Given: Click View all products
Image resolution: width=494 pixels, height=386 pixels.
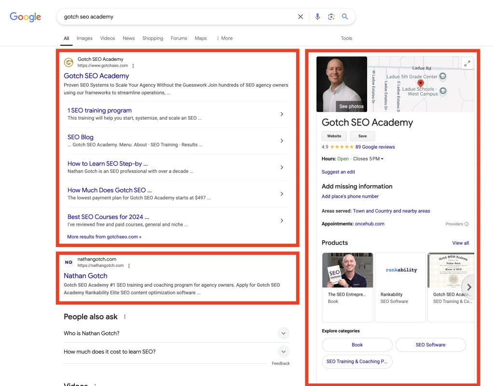Looking at the screenshot, I should (x=461, y=243).
